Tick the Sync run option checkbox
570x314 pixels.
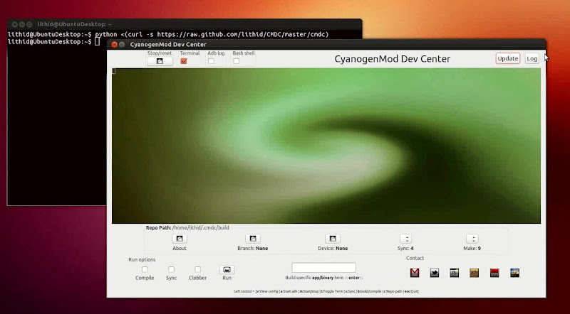coord(171,269)
